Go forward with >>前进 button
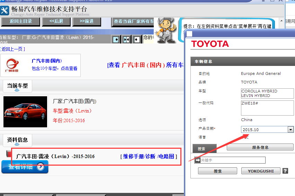 (87, 22)
